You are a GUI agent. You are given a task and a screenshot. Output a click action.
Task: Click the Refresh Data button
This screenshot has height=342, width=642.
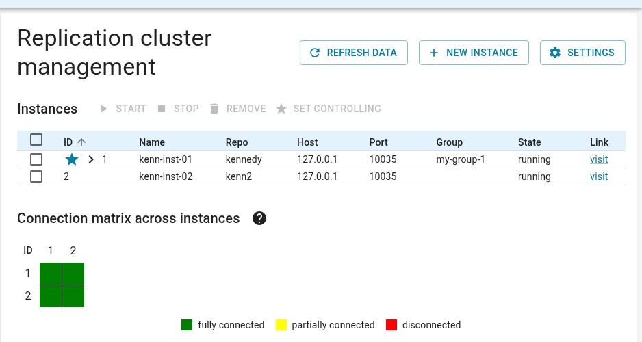354,53
